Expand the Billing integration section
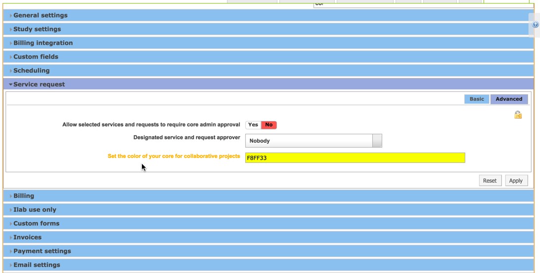This screenshot has height=273, width=540. [43, 43]
